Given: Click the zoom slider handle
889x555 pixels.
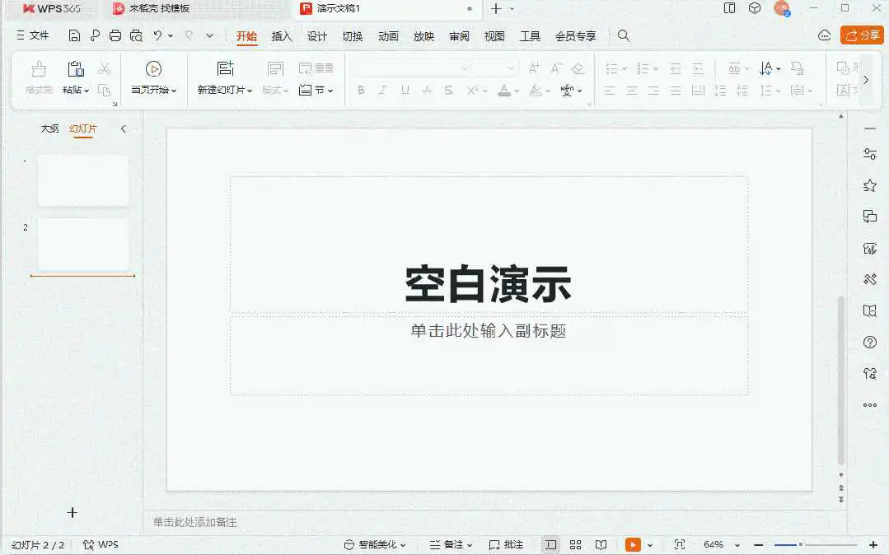Looking at the screenshot, I should [801, 545].
